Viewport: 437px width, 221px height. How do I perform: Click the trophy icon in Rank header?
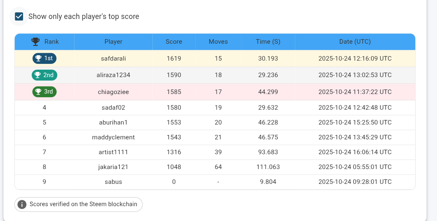click(x=35, y=42)
